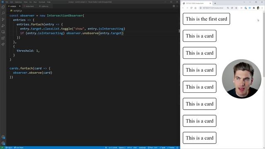The image size is (265, 149).
Task: Click the 'This is the first card' card
Action: point(206,19)
